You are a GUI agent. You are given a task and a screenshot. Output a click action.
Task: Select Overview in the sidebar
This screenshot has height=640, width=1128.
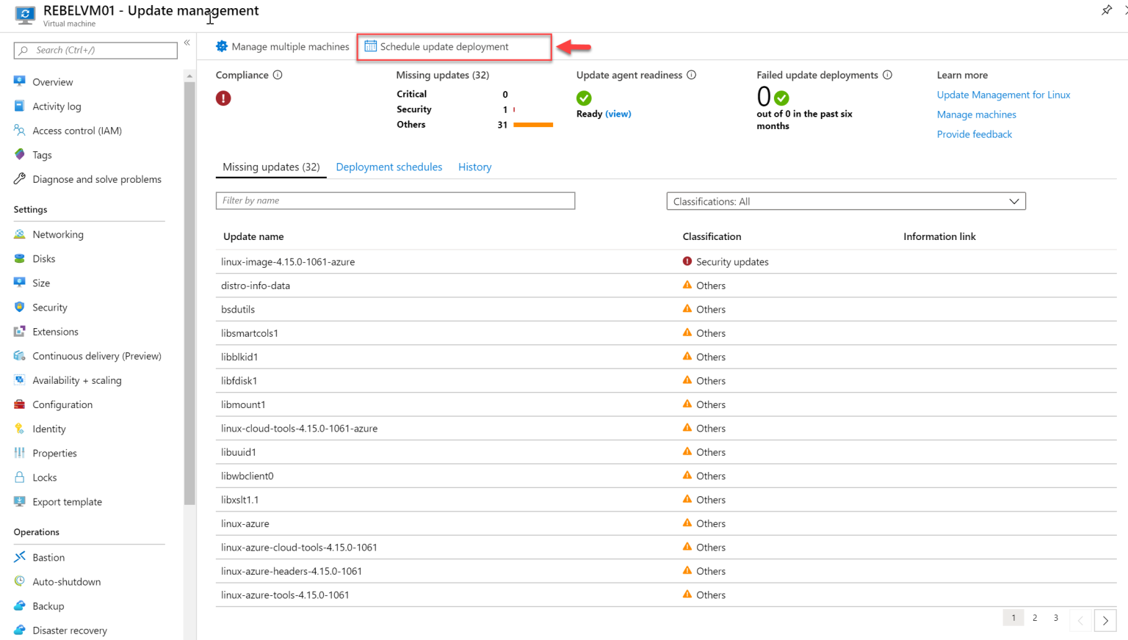[53, 81]
